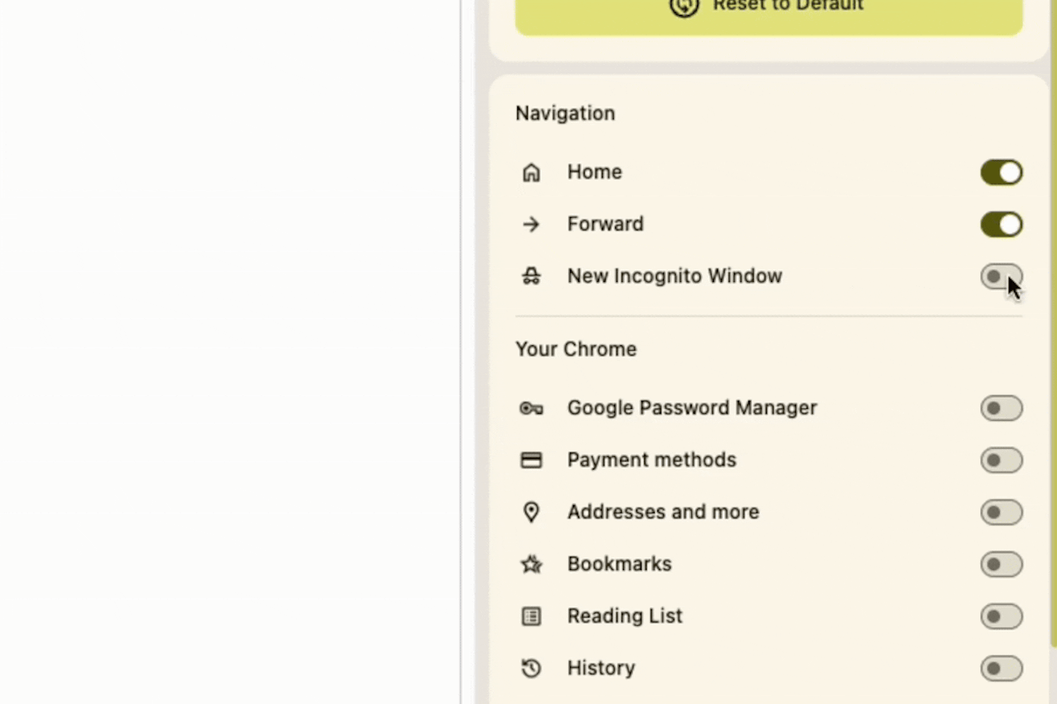Enable the New Incognito Window toggle
The height and width of the screenshot is (704, 1057).
(1001, 277)
